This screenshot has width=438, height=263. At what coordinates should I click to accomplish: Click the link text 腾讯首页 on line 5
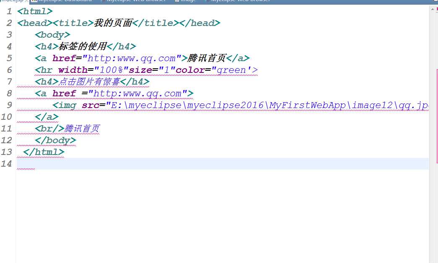[206, 58]
